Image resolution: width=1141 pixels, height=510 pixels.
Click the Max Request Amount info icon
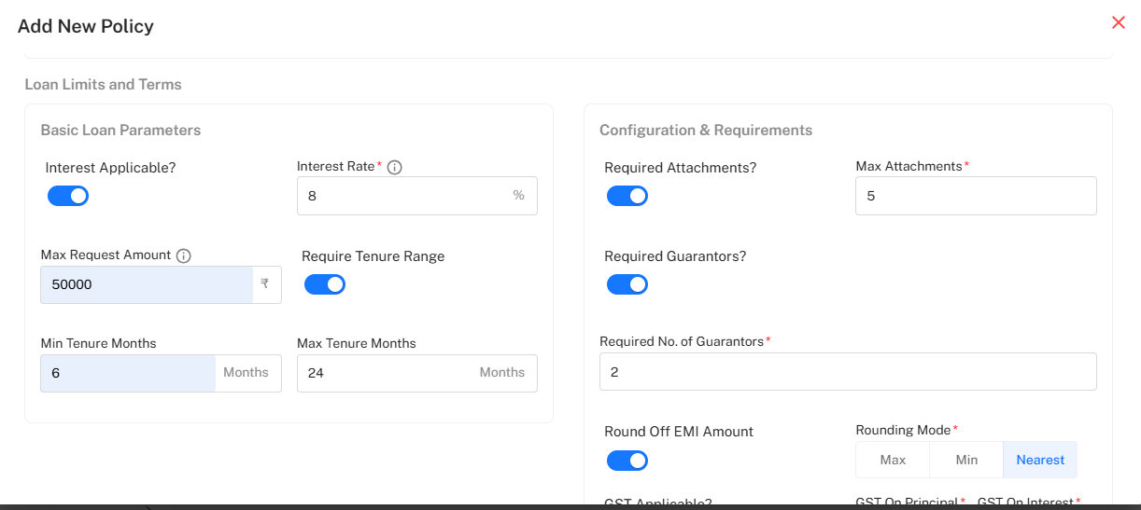point(183,255)
